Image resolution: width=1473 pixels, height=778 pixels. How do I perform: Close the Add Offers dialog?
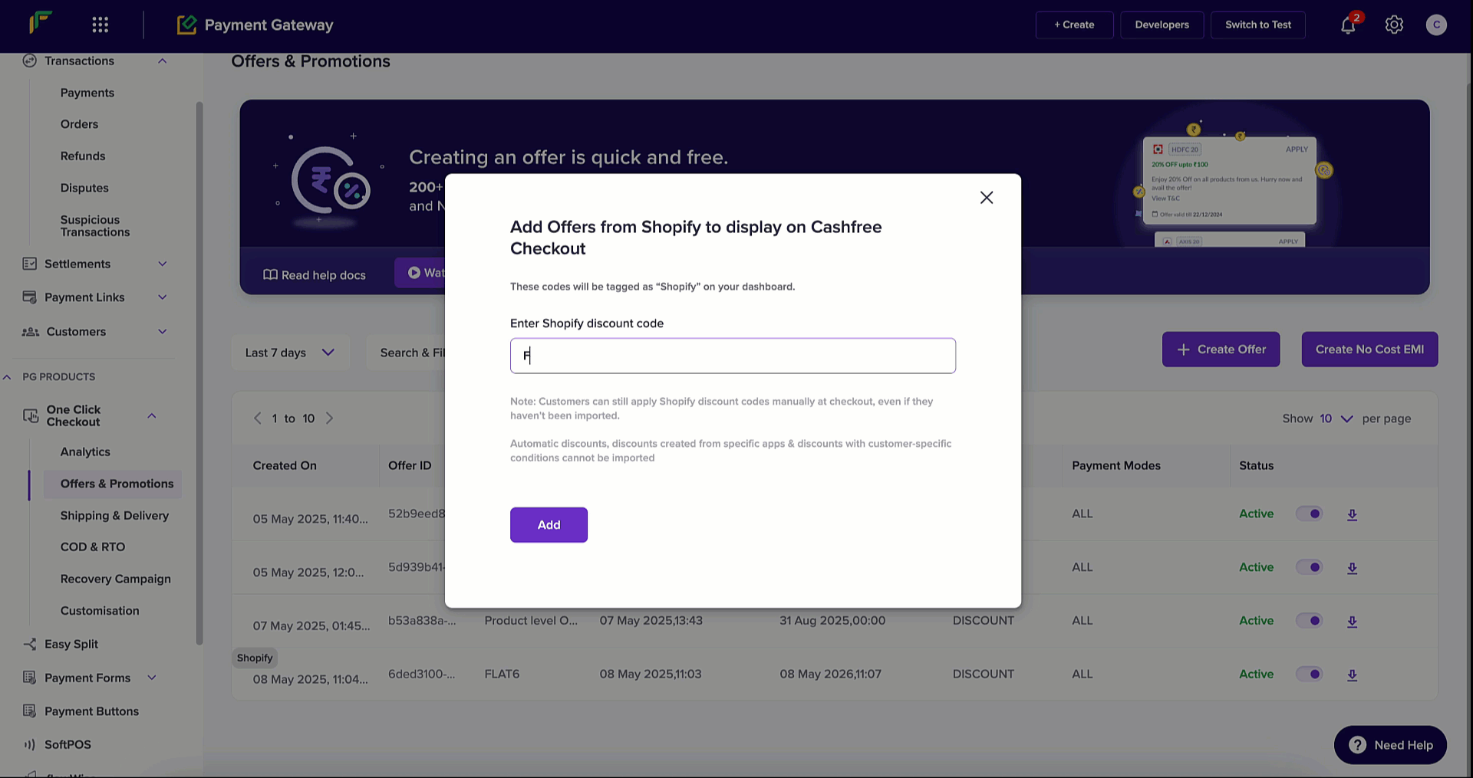click(987, 198)
